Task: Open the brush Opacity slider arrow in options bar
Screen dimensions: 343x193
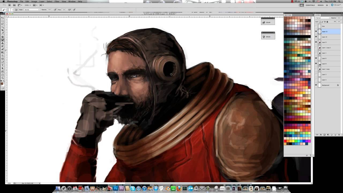Action: [52, 10]
